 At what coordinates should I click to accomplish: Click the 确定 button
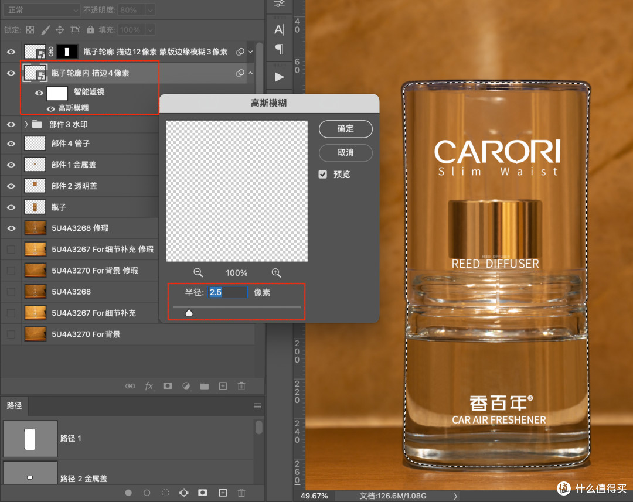(x=346, y=129)
